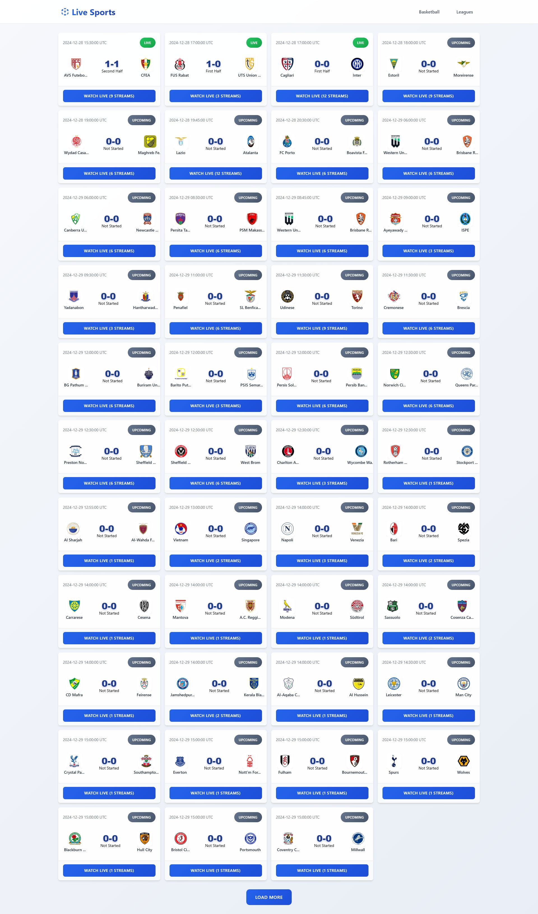
Task: Click the LIVE badge on FUS Rabat match
Action: tap(254, 43)
